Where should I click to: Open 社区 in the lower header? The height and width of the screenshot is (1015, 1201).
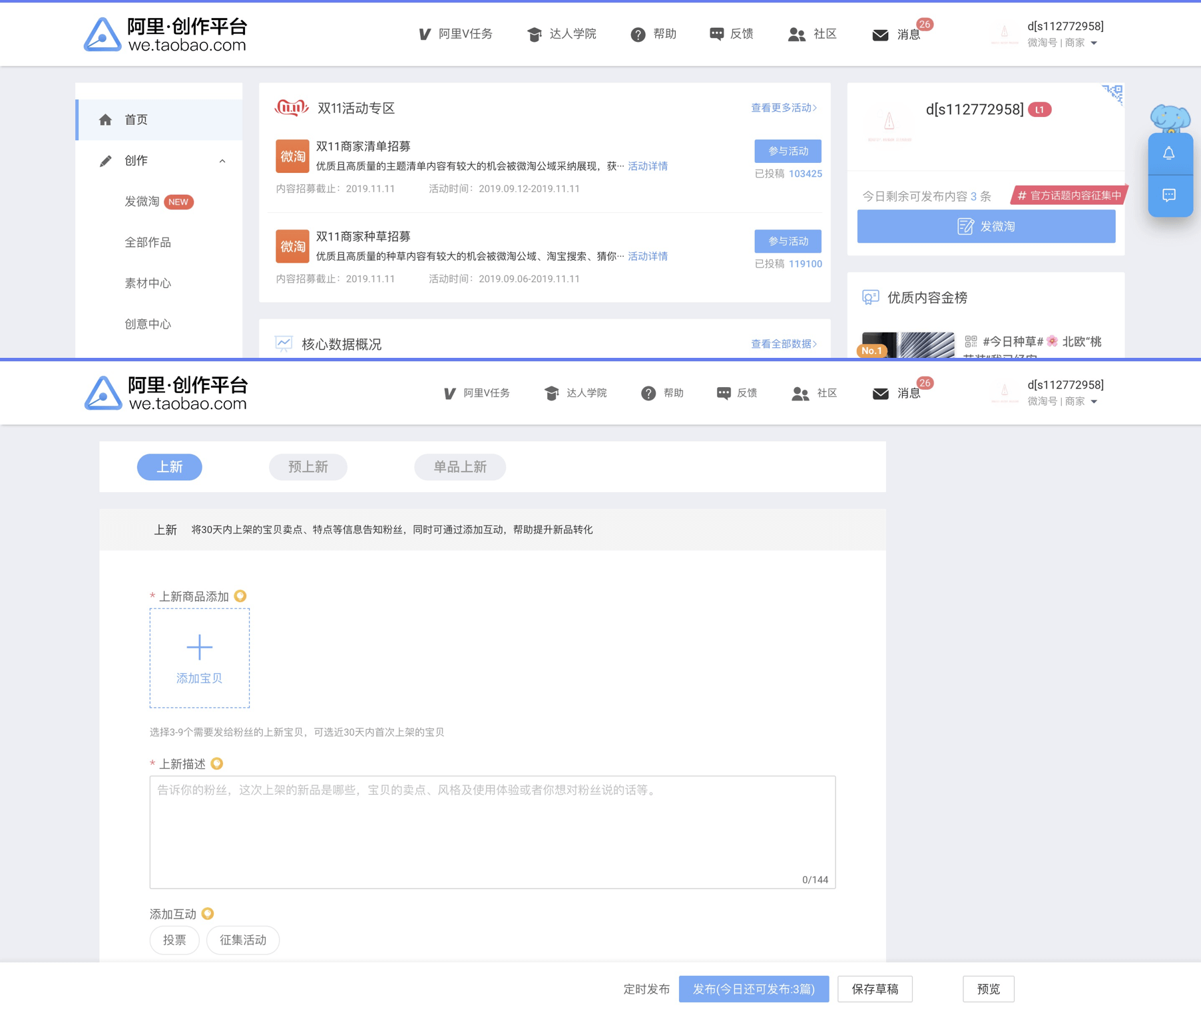(814, 393)
